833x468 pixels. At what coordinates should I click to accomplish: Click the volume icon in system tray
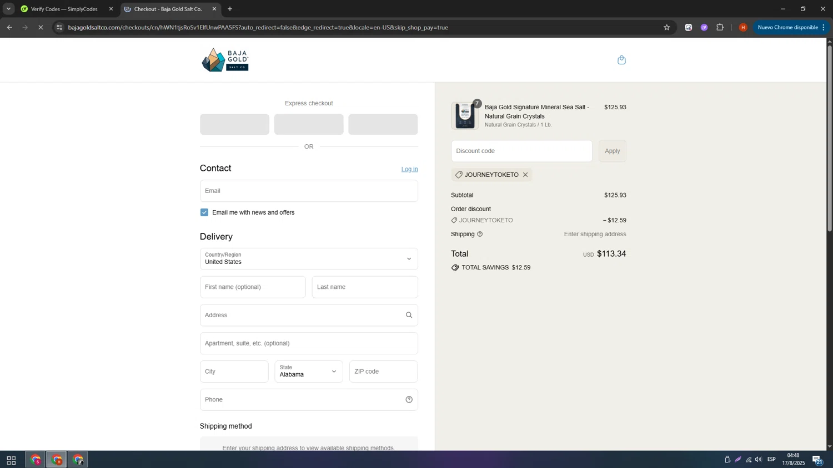click(x=758, y=459)
